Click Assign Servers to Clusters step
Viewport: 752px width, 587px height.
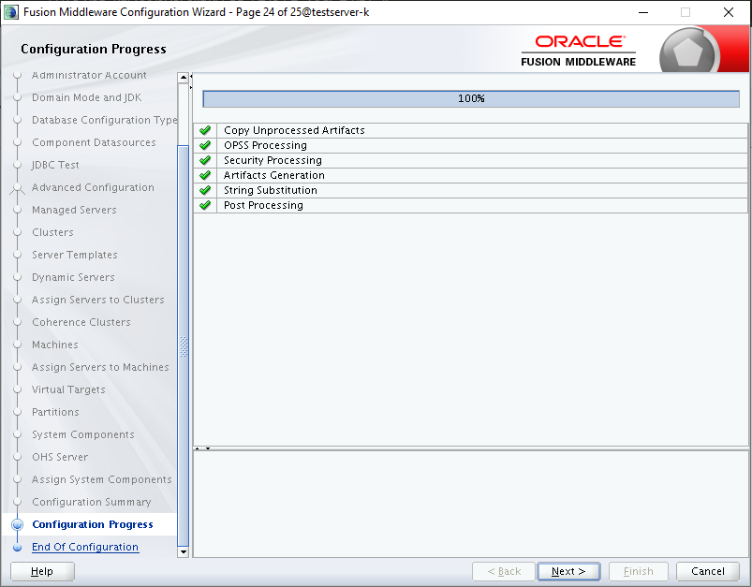click(x=97, y=300)
